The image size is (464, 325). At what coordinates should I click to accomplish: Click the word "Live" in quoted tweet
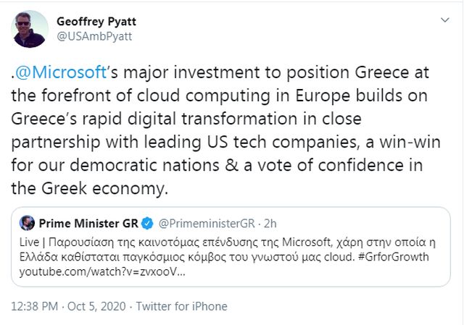tap(30, 239)
